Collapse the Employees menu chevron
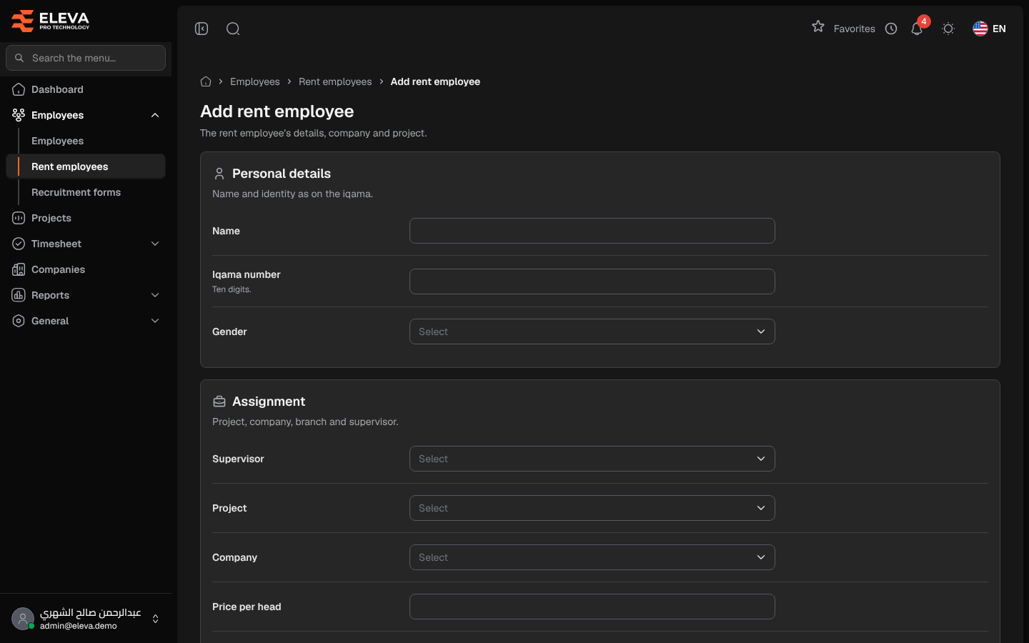 155,115
